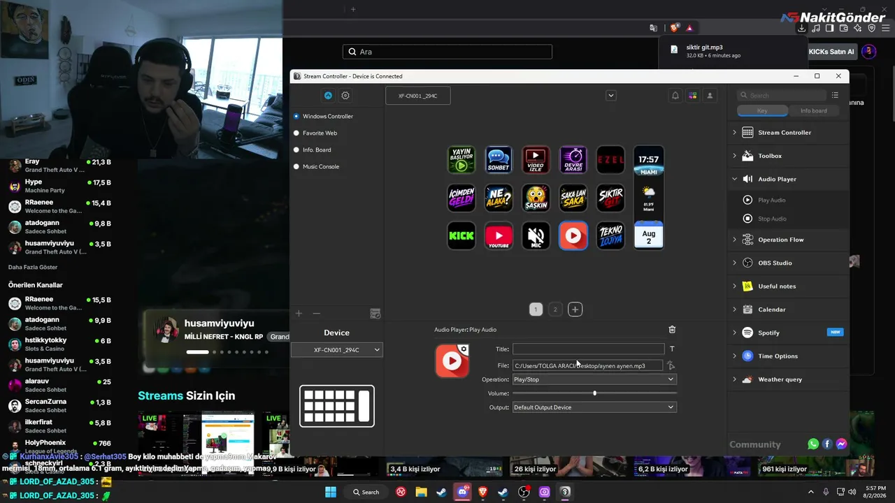
Task: Switch to the Info board tab
Action: coord(814,110)
